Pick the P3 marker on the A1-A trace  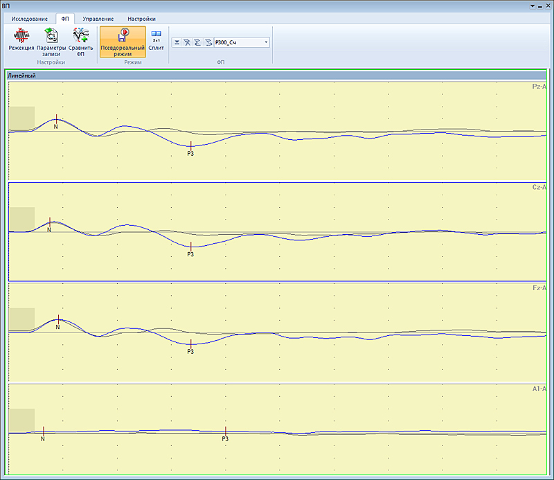[x=226, y=434]
